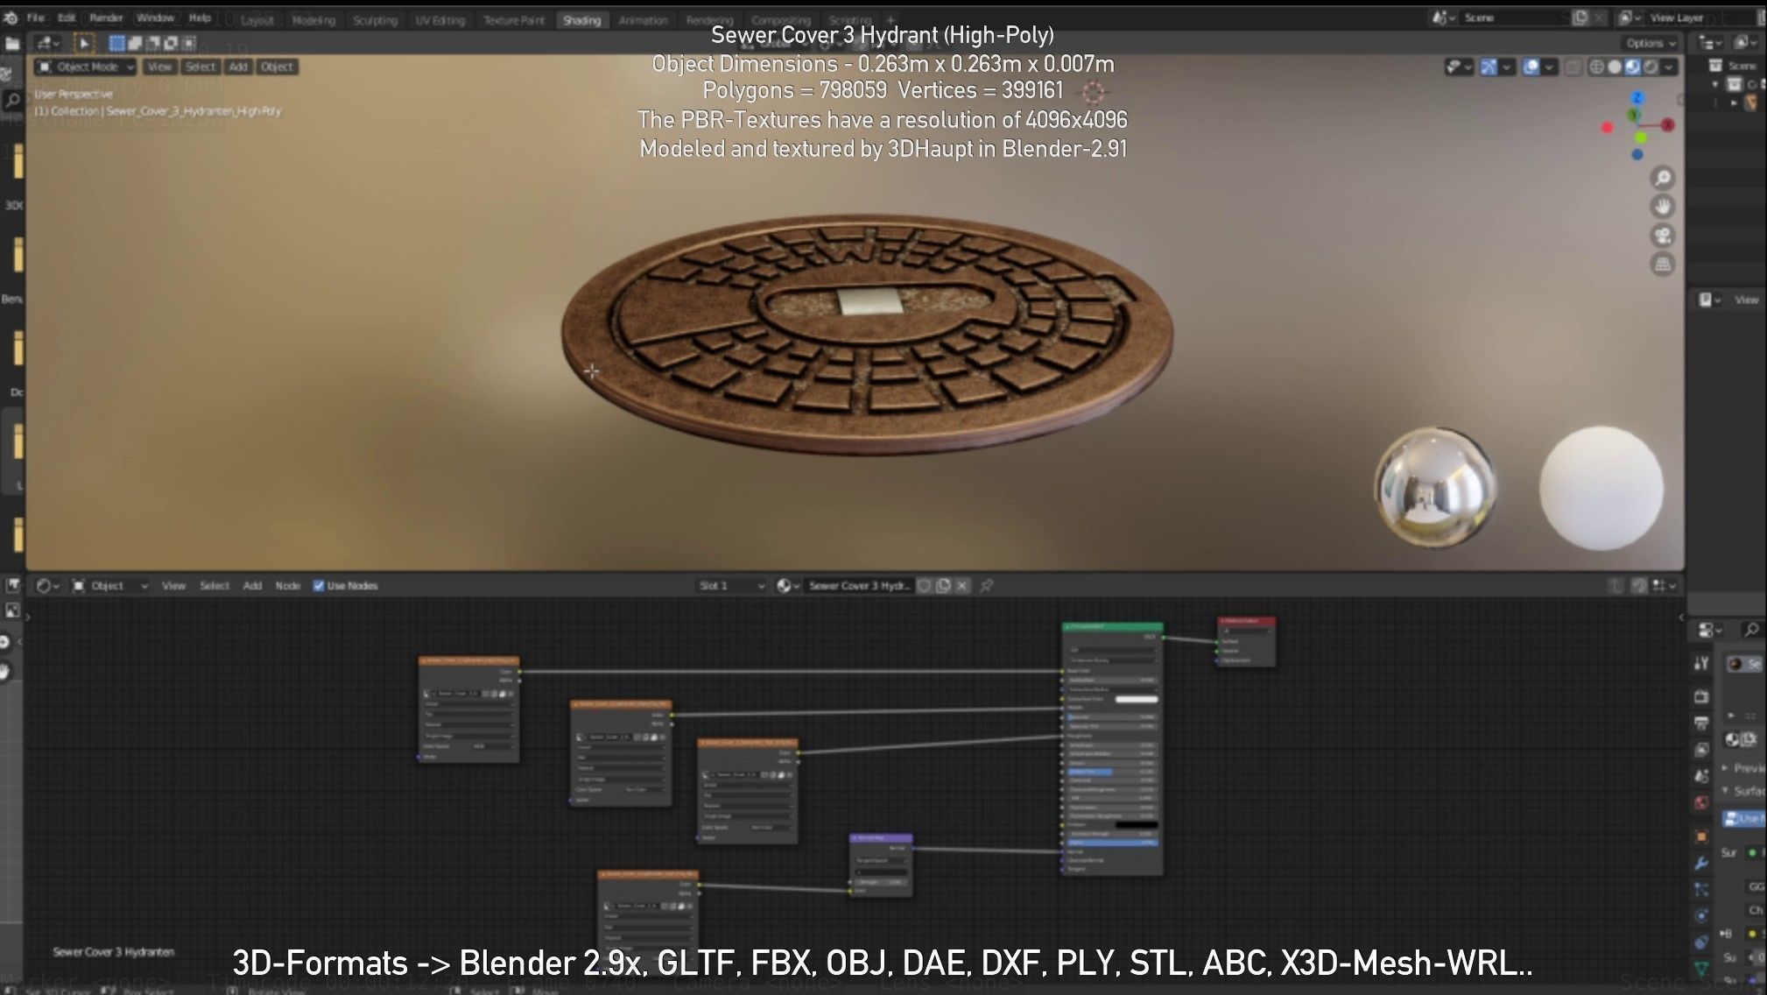
Task: Open the Tool properties tab icon
Action: pos(1701,663)
